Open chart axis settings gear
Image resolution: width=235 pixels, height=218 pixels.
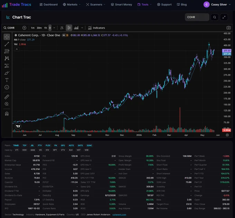[x=227, y=135]
